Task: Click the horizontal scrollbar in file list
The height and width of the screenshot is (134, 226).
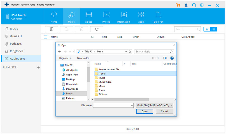Action: [122, 100]
